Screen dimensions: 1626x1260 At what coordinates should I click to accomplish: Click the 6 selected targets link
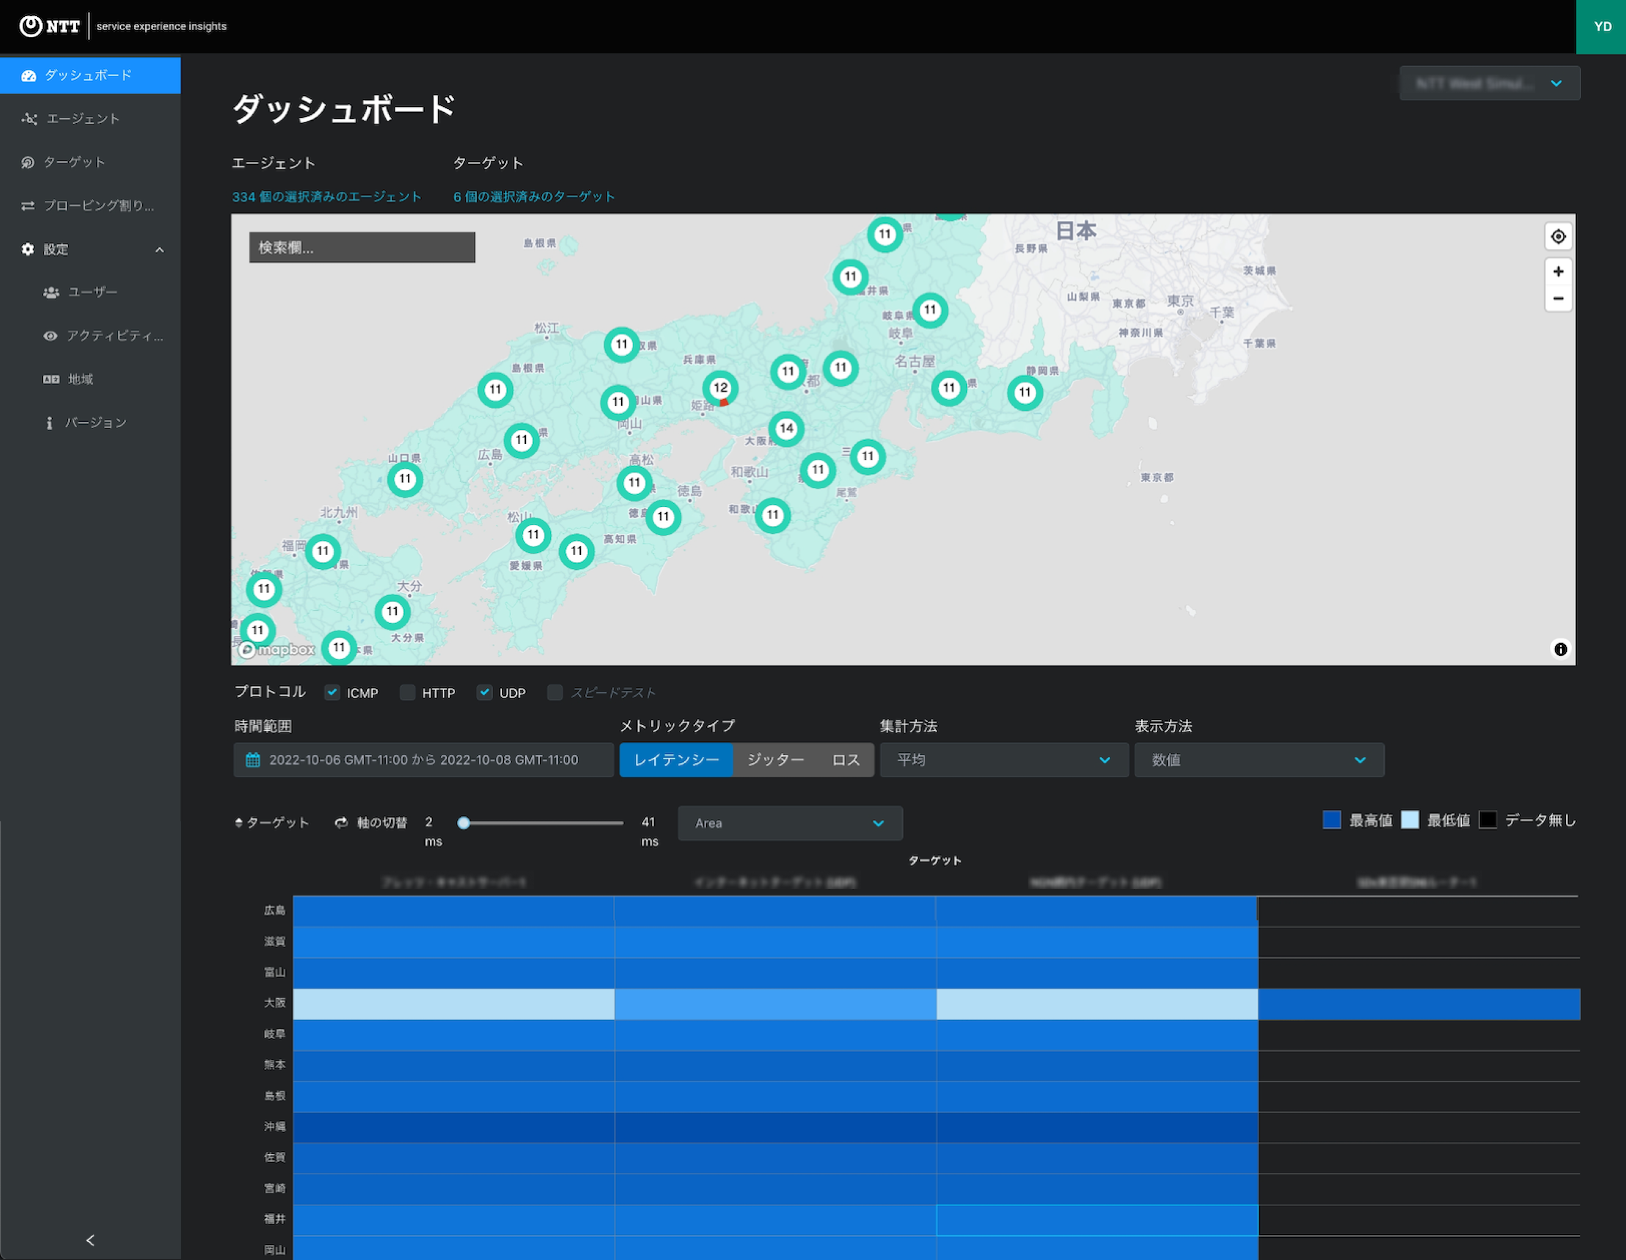pos(534,196)
